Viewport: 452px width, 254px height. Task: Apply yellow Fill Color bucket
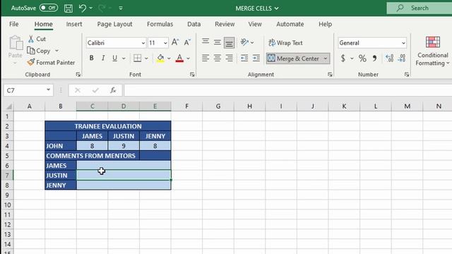[160, 58]
